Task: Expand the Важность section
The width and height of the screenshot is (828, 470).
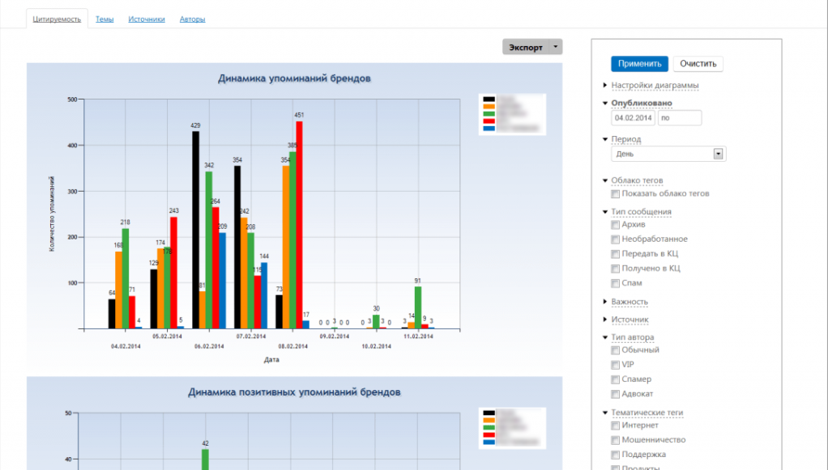Action: [630, 302]
